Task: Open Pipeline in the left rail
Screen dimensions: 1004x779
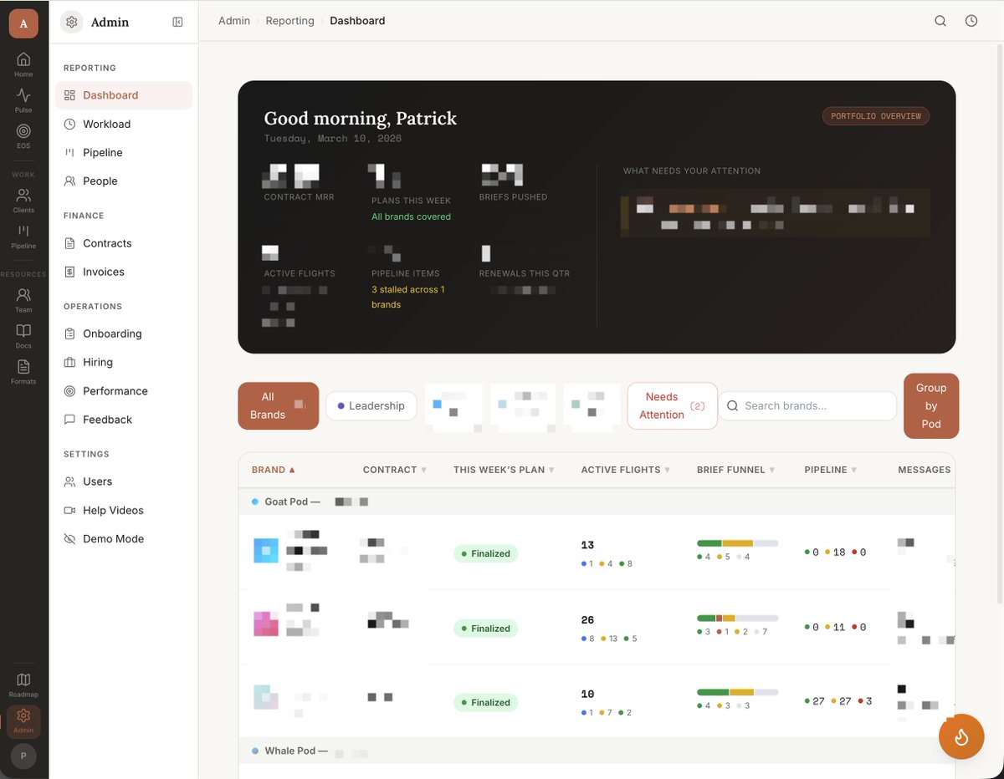Action: coord(23,237)
